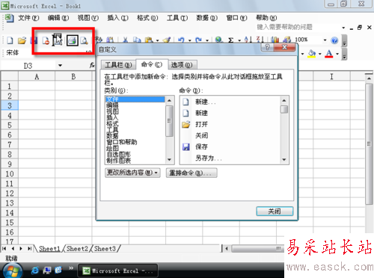Image resolution: width=374 pixels, height=278 pixels.
Task: Click the 重排命令(R)... button
Action: 191,173
